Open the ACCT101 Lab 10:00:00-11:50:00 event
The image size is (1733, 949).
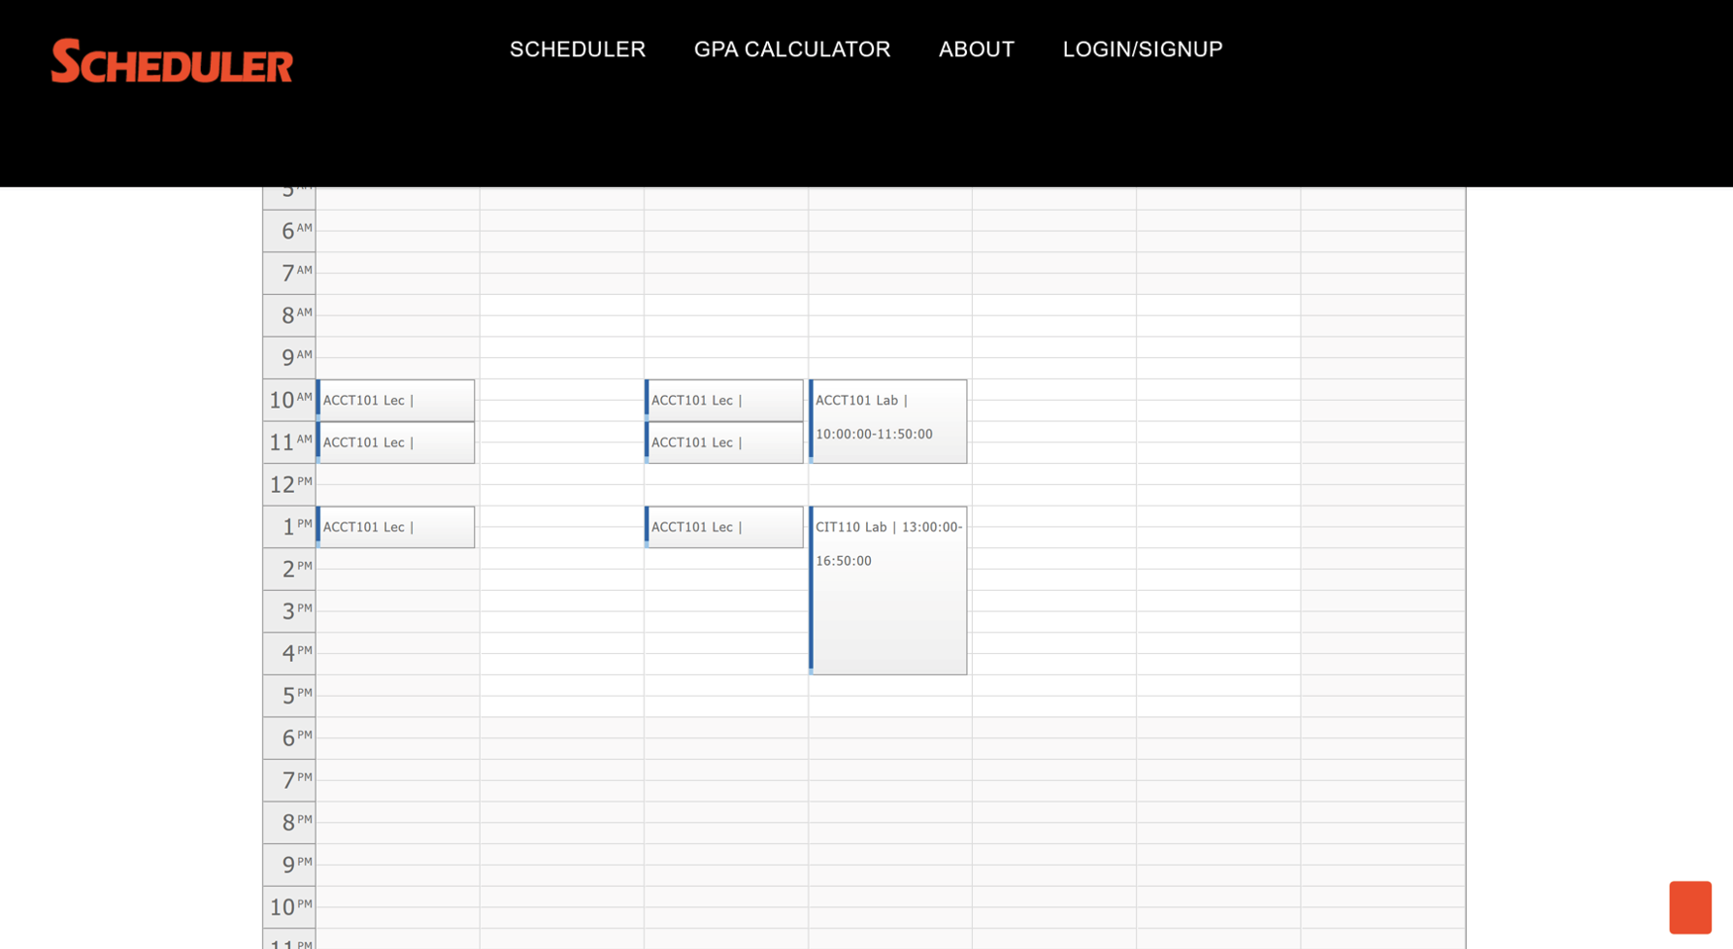(x=888, y=421)
